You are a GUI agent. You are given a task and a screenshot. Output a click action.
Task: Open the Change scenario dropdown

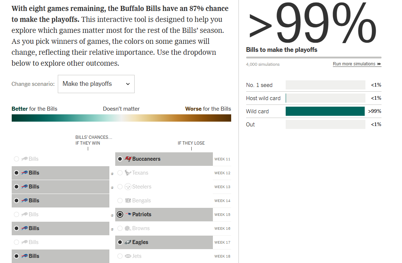point(96,84)
